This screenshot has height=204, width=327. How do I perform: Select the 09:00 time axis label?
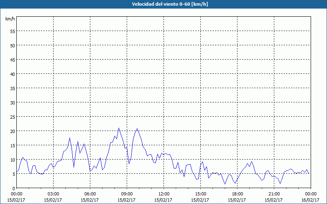point(127,194)
